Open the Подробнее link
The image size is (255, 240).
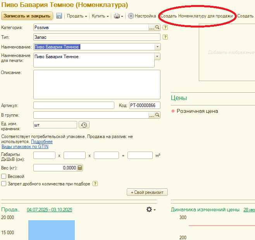coord(42,142)
